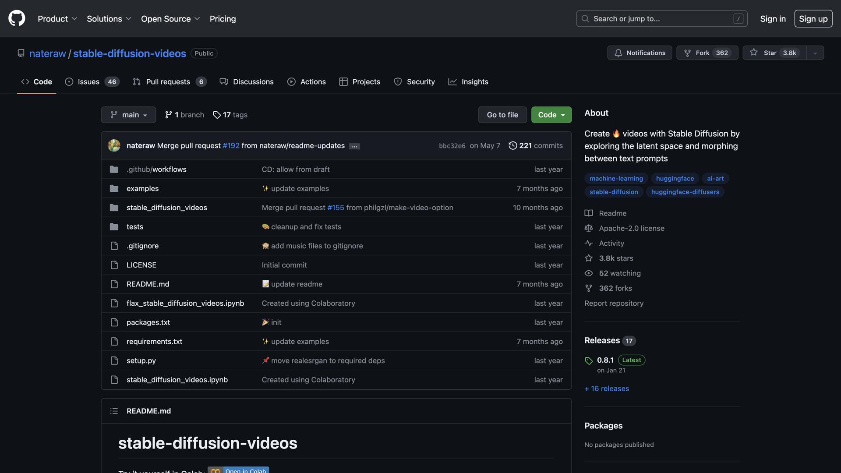Click the README table of contents icon
The image size is (841, 473).
click(x=114, y=411)
